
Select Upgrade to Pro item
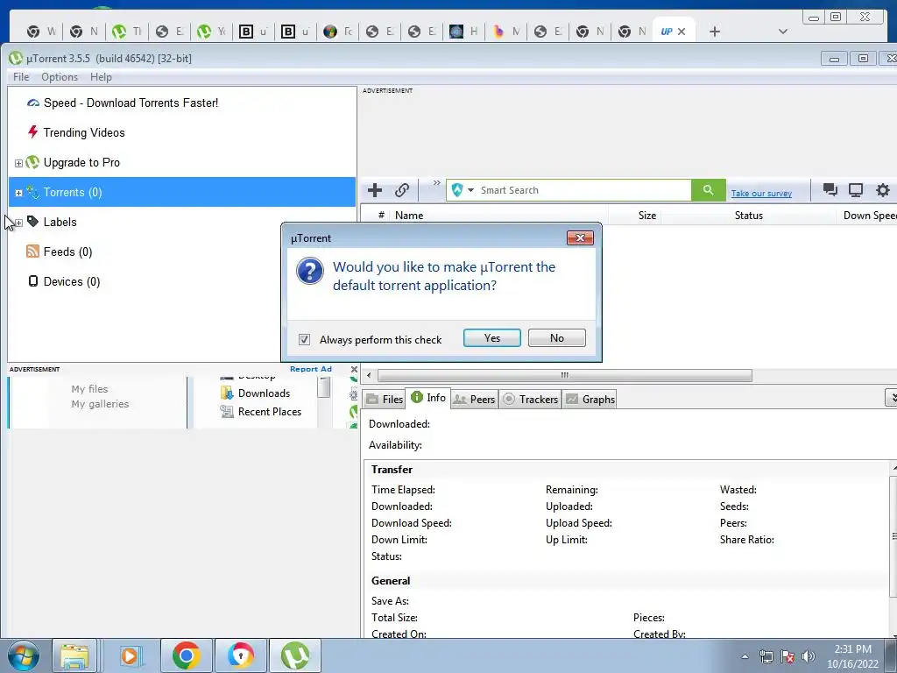[x=81, y=162]
